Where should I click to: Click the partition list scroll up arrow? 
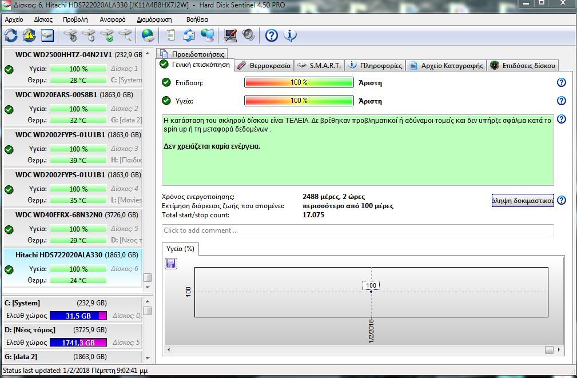[148, 301]
